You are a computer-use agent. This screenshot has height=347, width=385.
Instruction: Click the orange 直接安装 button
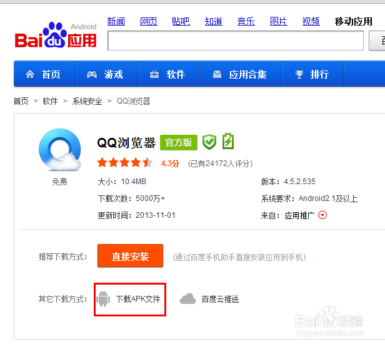click(130, 256)
